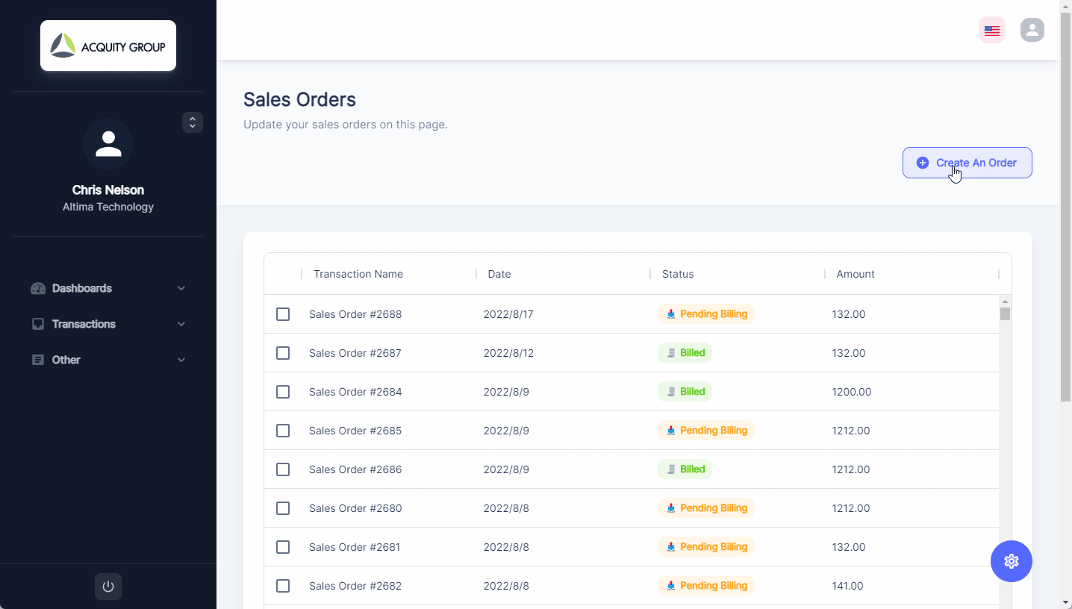Open the Dashboards navigation item

pos(81,288)
